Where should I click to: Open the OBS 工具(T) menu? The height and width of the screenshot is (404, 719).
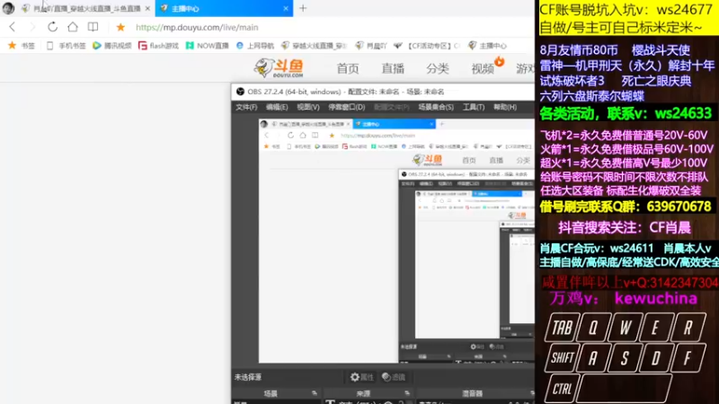(x=474, y=107)
